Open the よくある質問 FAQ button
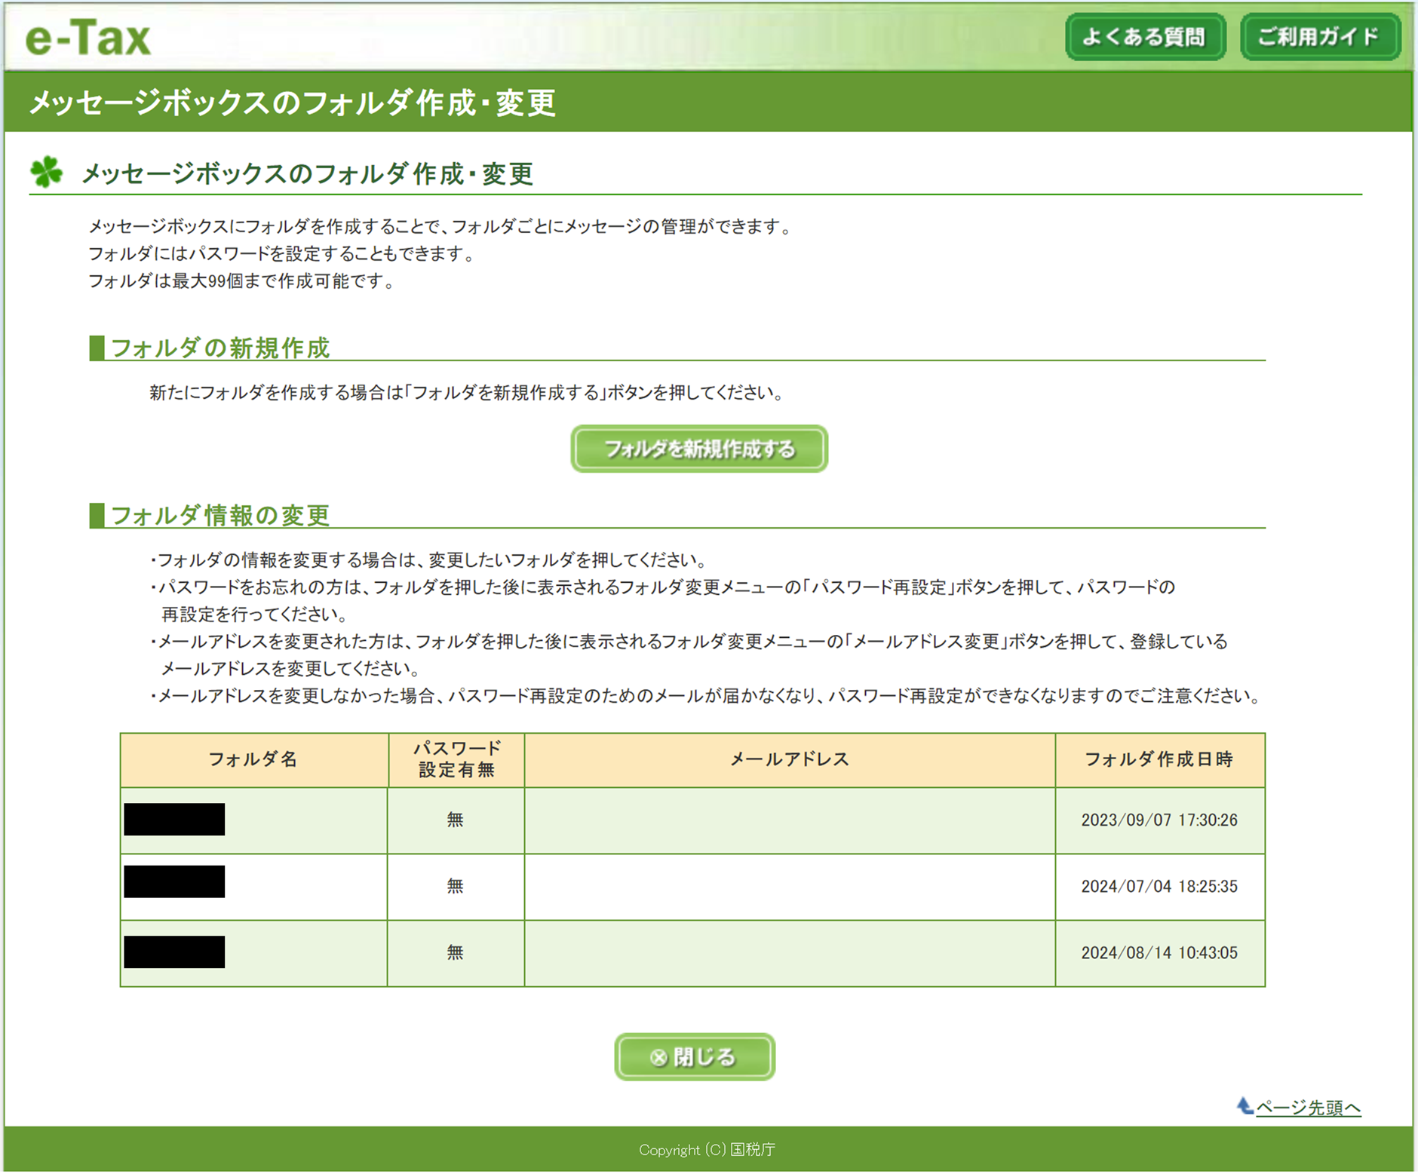The image size is (1418, 1174). click(x=1145, y=37)
